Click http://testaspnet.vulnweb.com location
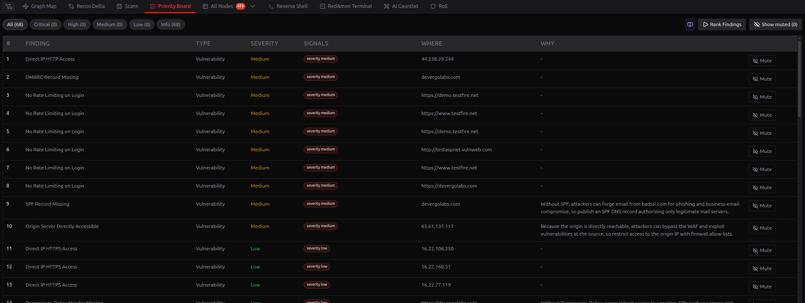 456,150
